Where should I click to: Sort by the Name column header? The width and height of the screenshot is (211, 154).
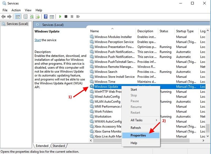[113, 31]
